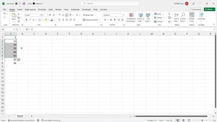
Task: Click Delete cells button
Action: [x=158, y=18]
